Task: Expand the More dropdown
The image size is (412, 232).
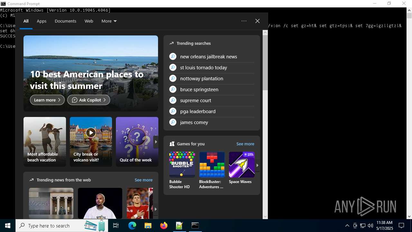Action: [109, 21]
